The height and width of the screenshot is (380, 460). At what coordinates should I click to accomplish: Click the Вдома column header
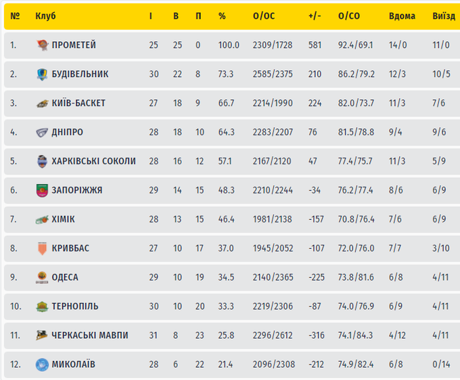pos(402,16)
